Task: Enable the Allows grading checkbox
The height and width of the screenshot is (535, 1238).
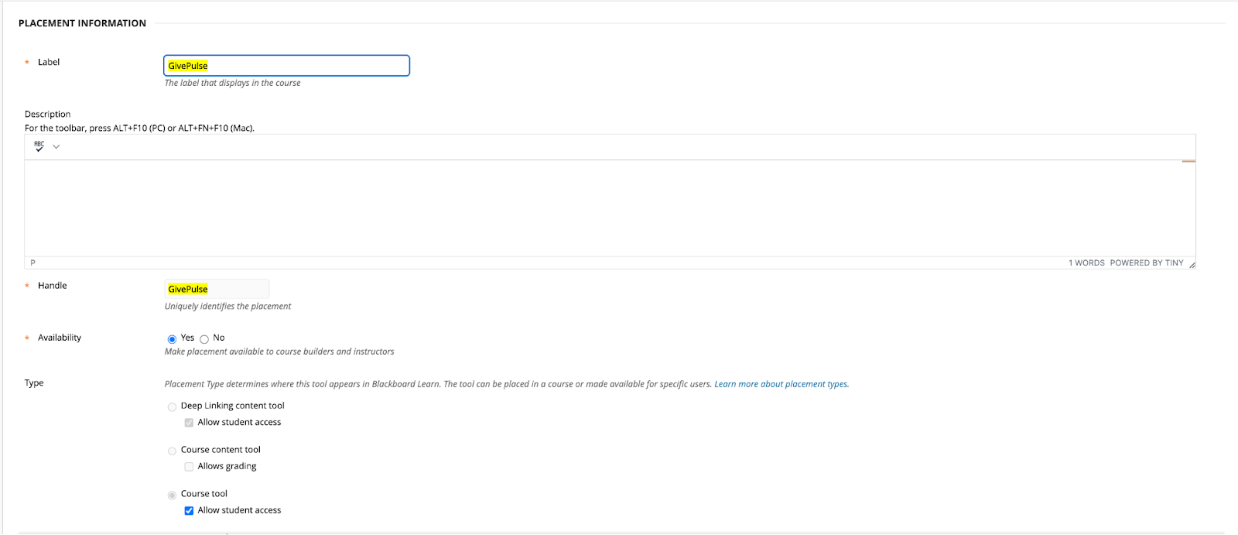Action: point(189,467)
